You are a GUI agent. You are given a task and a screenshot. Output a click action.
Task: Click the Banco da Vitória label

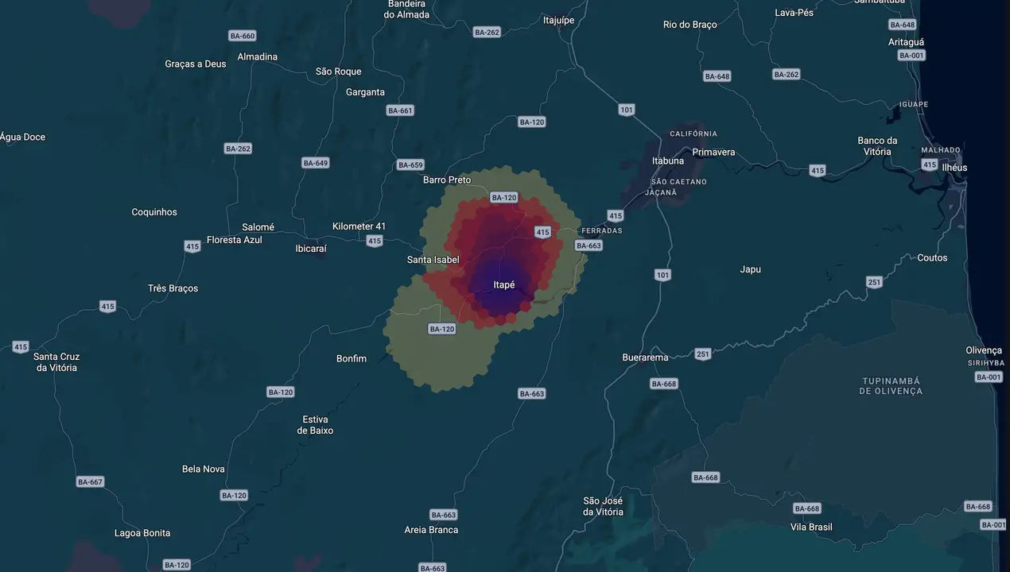(877, 146)
